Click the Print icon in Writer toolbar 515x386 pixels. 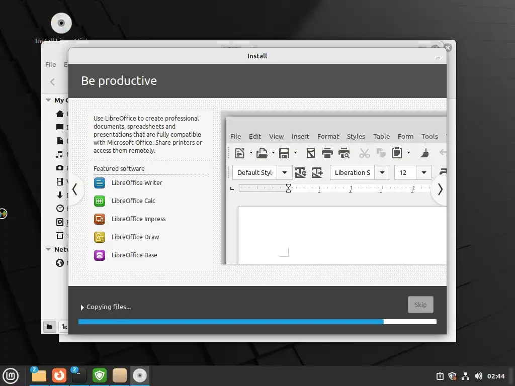click(327, 153)
